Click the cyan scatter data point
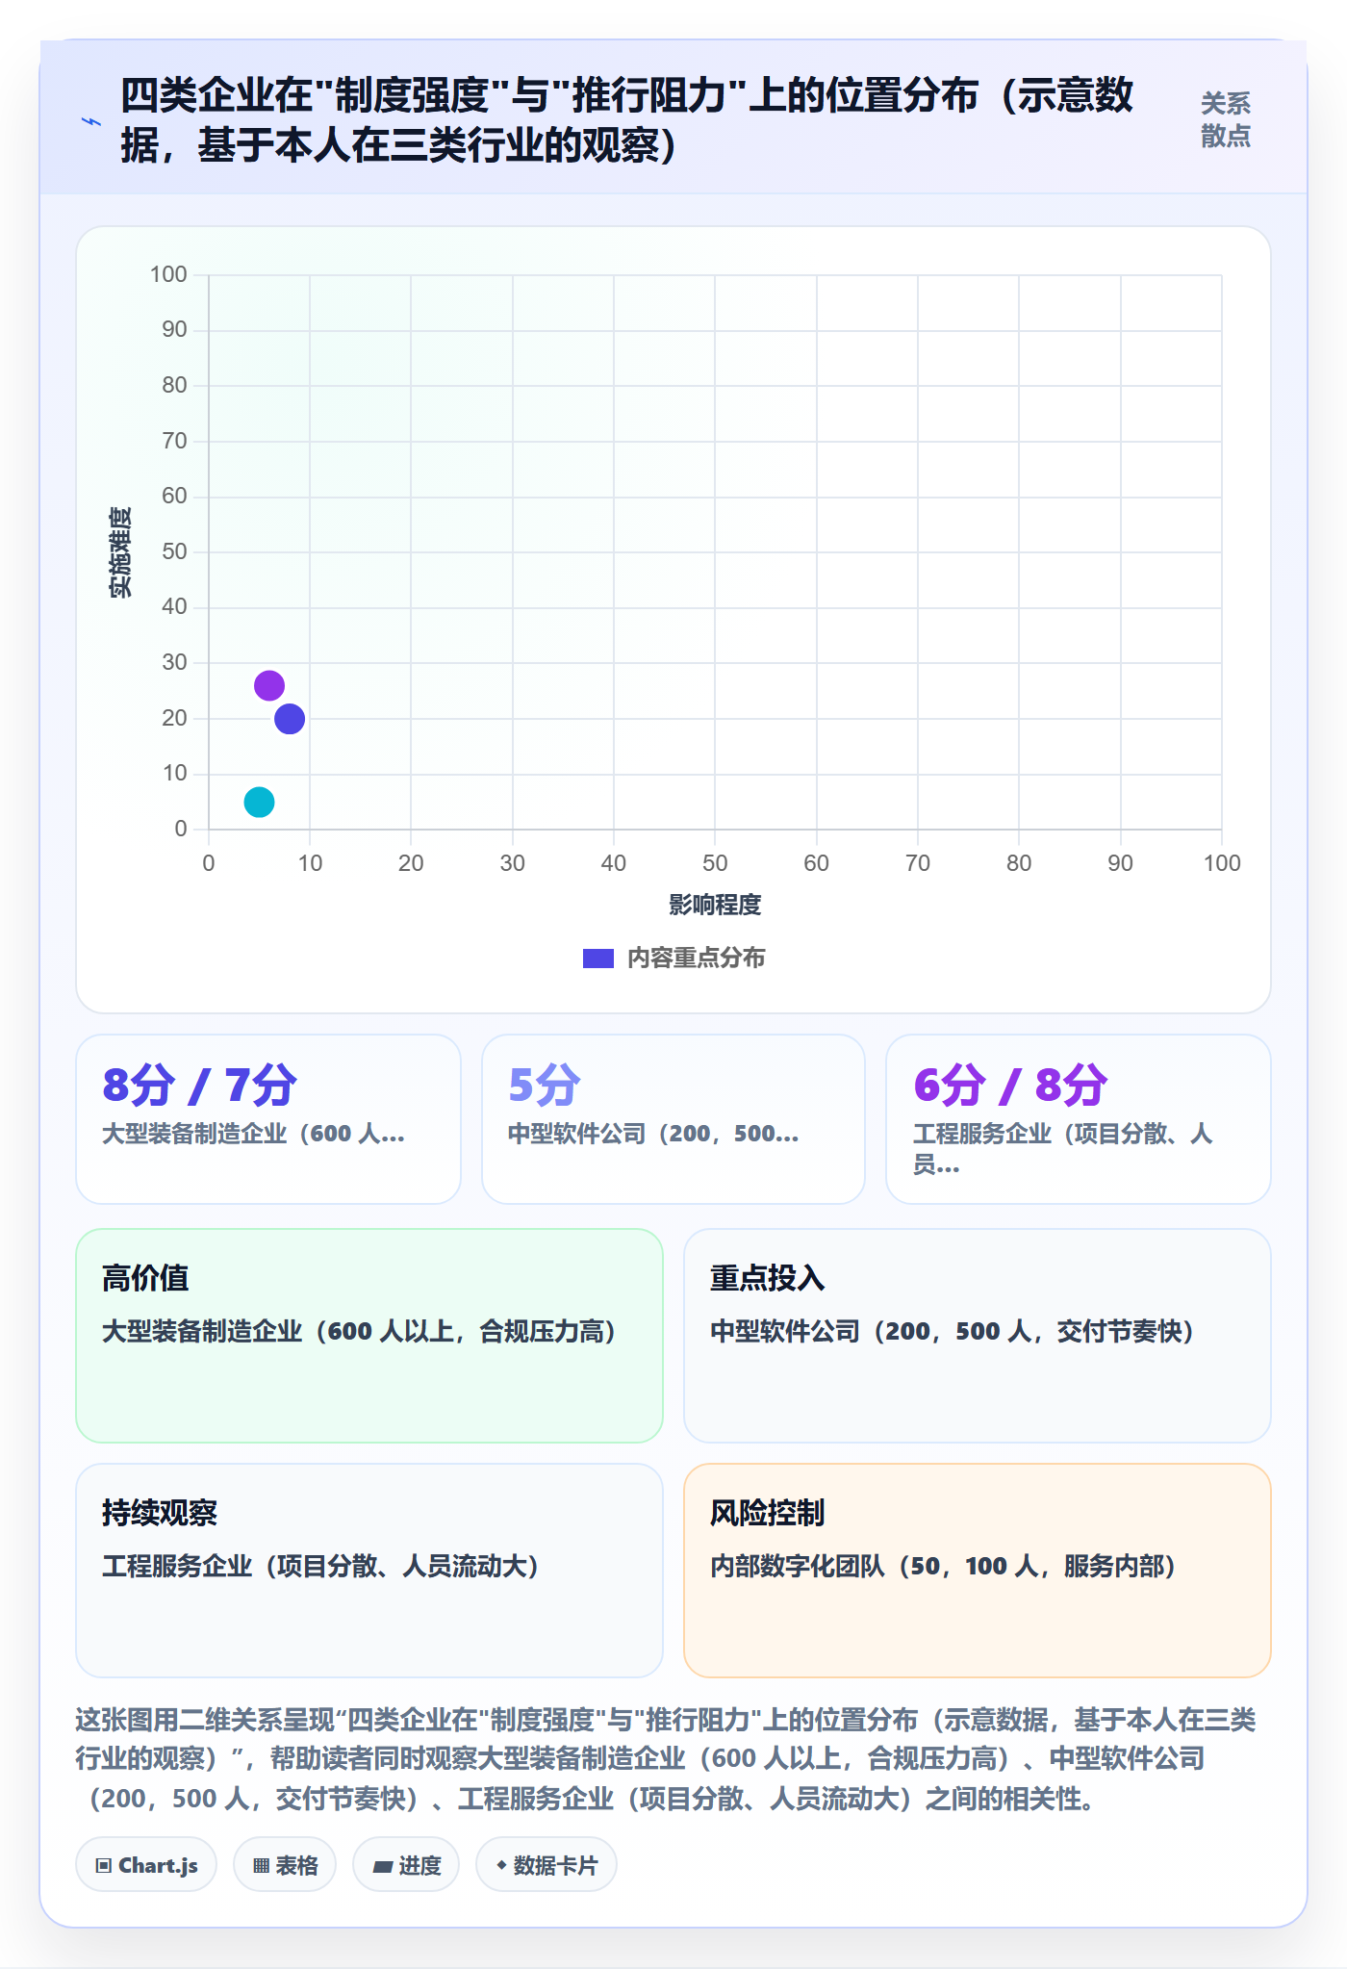Image resolution: width=1347 pixels, height=1969 pixels. click(x=259, y=802)
